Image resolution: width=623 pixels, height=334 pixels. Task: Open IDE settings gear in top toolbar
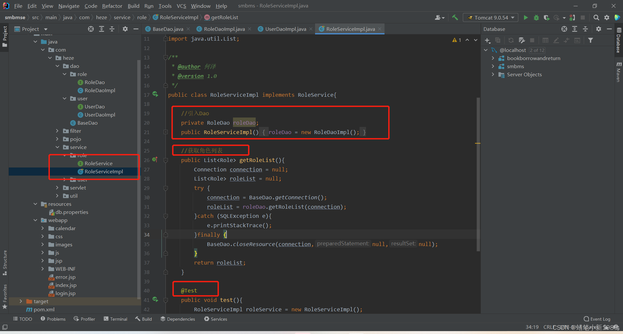(606, 18)
